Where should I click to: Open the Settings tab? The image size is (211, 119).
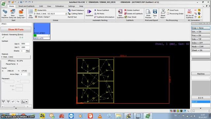click(x=72, y=6)
